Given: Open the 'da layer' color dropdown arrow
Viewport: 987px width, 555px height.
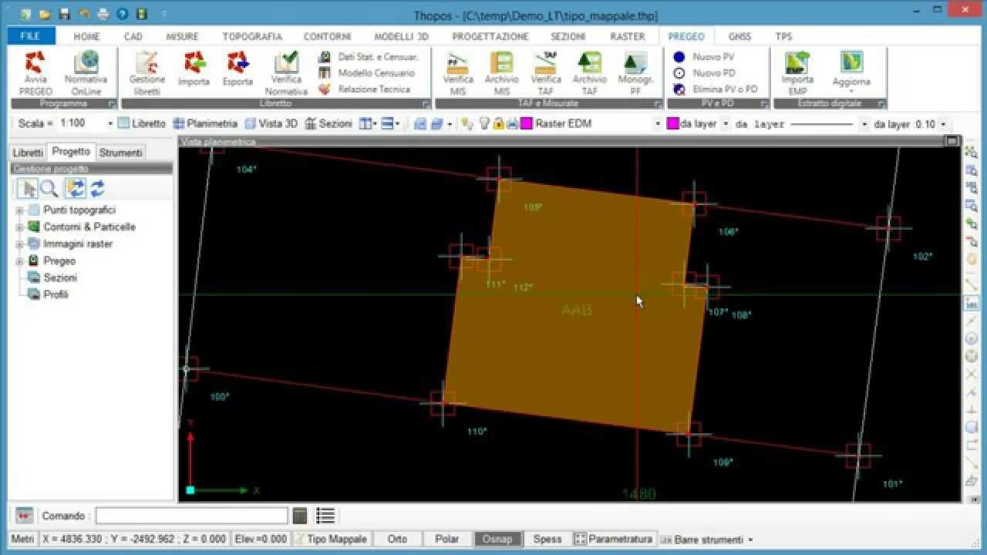Looking at the screenshot, I should point(726,123).
